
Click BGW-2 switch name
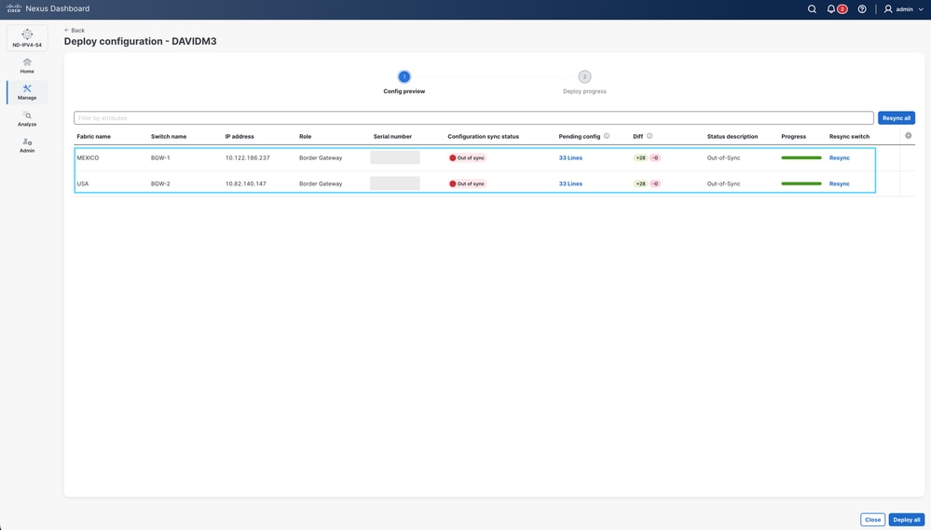pos(160,184)
